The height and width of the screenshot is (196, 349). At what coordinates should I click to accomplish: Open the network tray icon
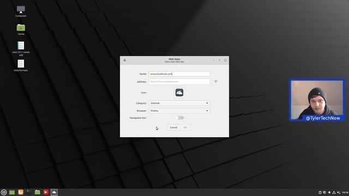[x=334, y=192]
